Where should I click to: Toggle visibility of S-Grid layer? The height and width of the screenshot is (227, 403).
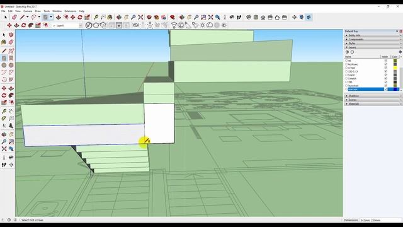386,75
